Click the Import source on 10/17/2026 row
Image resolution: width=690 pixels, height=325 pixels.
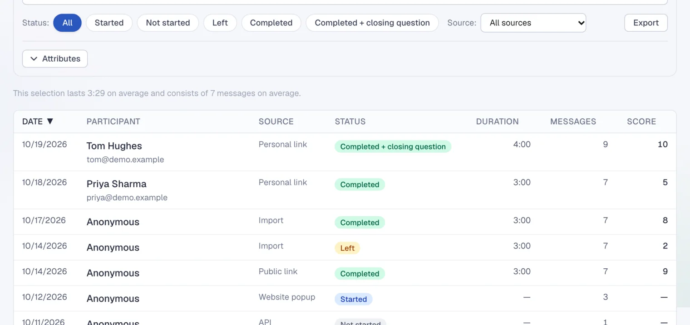point(271,221)
